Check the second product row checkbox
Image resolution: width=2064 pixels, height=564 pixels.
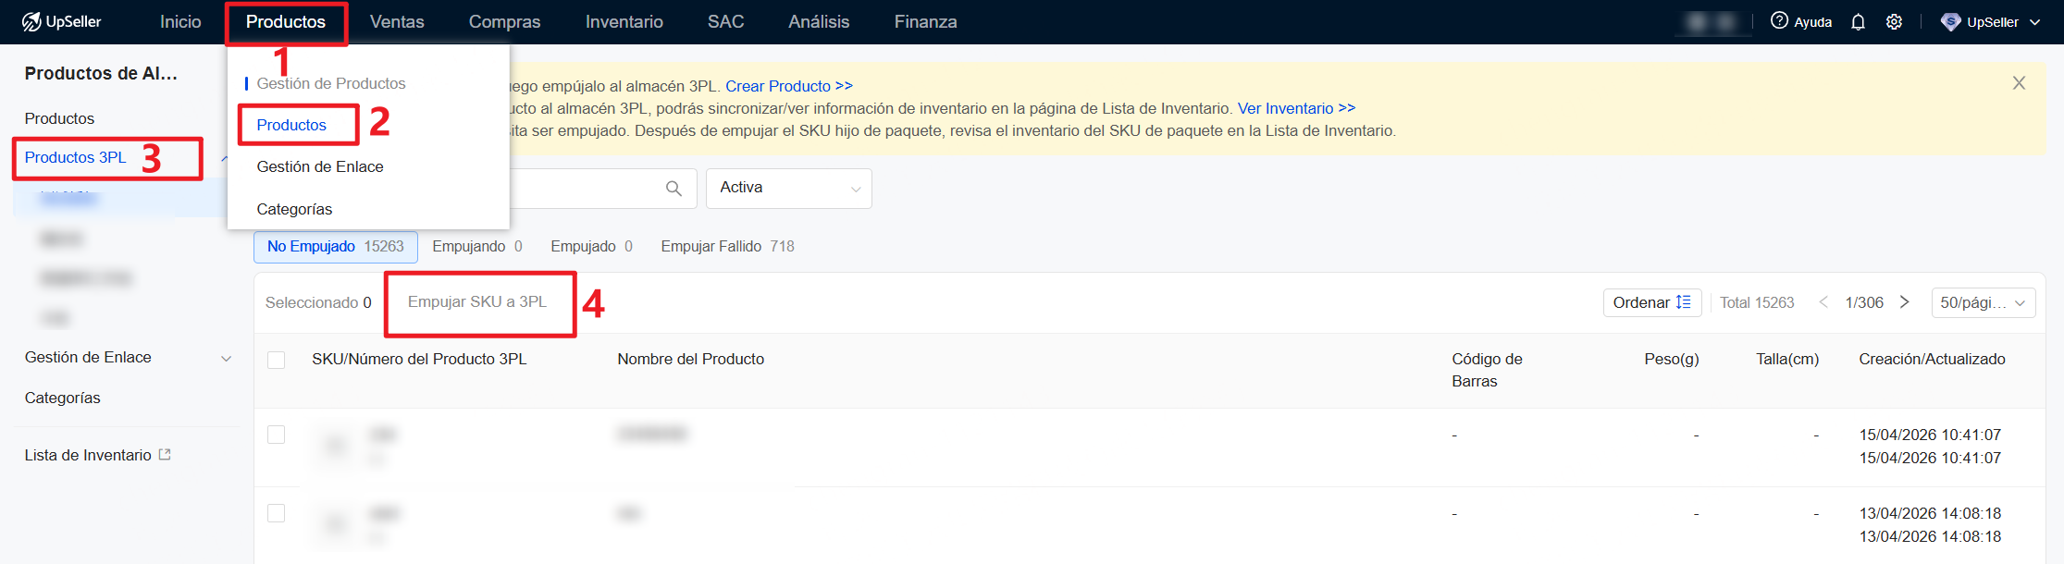[x=276, y=513]
